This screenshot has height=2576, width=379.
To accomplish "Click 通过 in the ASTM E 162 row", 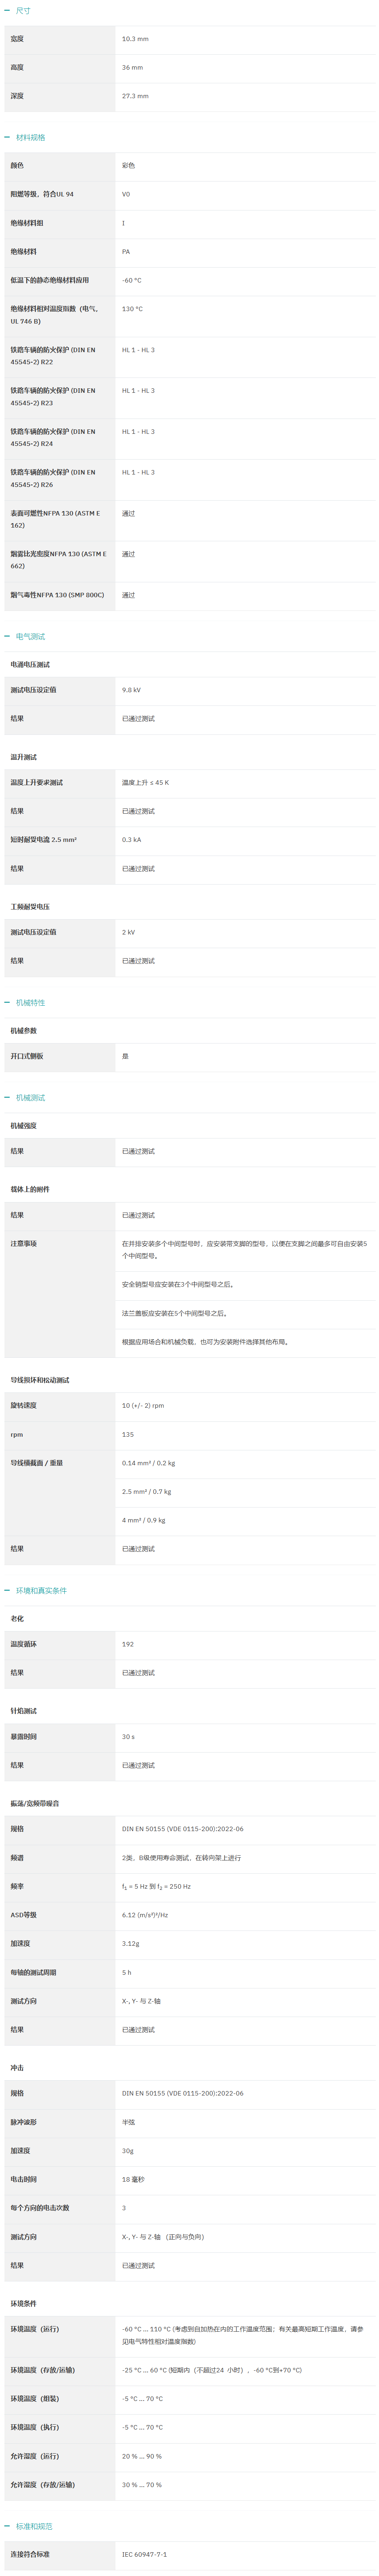I will pos(128,514).
